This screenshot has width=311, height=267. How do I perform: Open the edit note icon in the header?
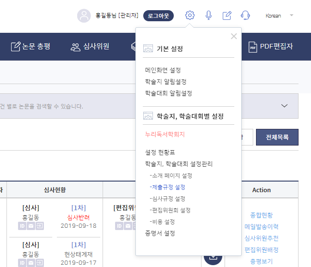click(x=227, y=15)
